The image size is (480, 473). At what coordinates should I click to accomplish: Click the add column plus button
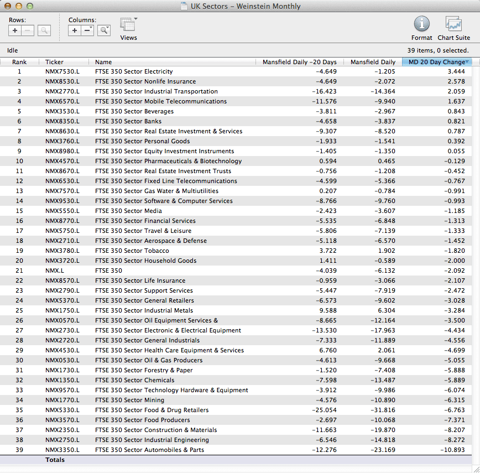(75, 30)
